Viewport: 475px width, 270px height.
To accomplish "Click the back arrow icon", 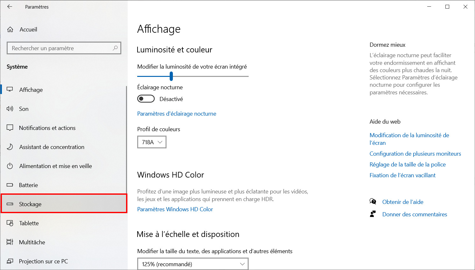I will (10, 7).
